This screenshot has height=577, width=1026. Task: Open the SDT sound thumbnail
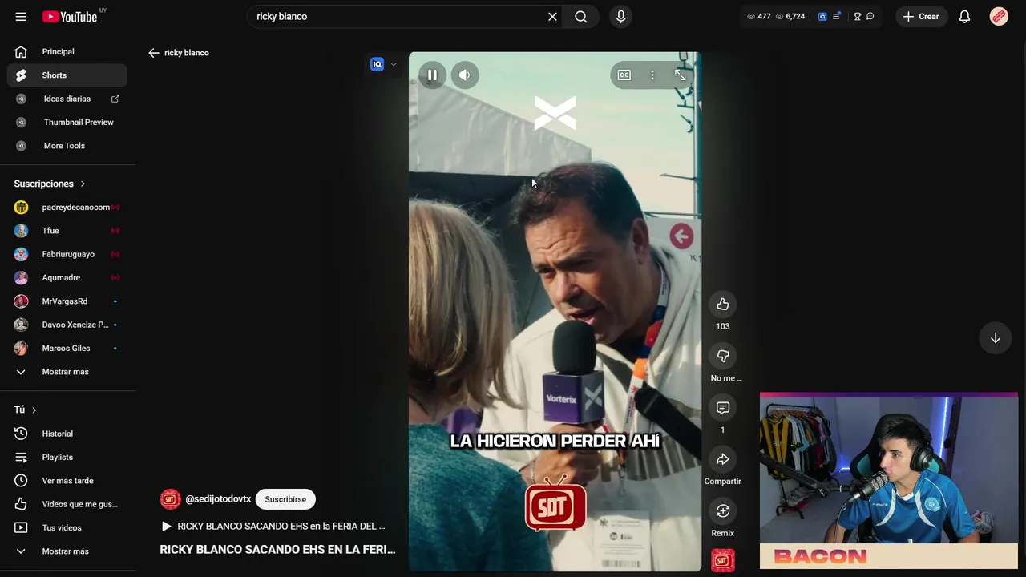click(x=722, y=560)
